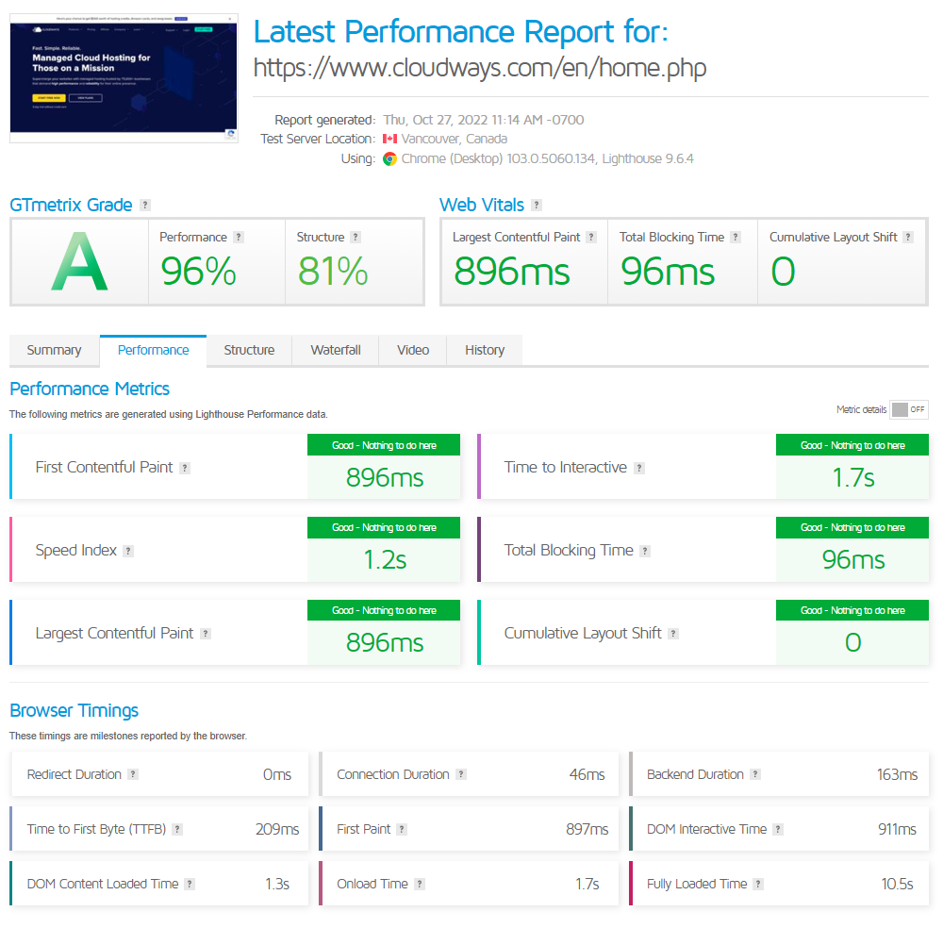This screenshot has height=928, width=943.
Task: Click help icon beside Fully Loaded Time
Action: tap(758, 885)
